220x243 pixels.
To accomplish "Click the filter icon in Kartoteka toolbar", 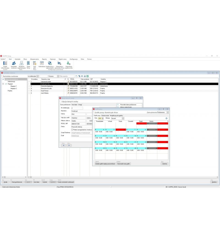I will pyautogui.click(x=79, y=76).
